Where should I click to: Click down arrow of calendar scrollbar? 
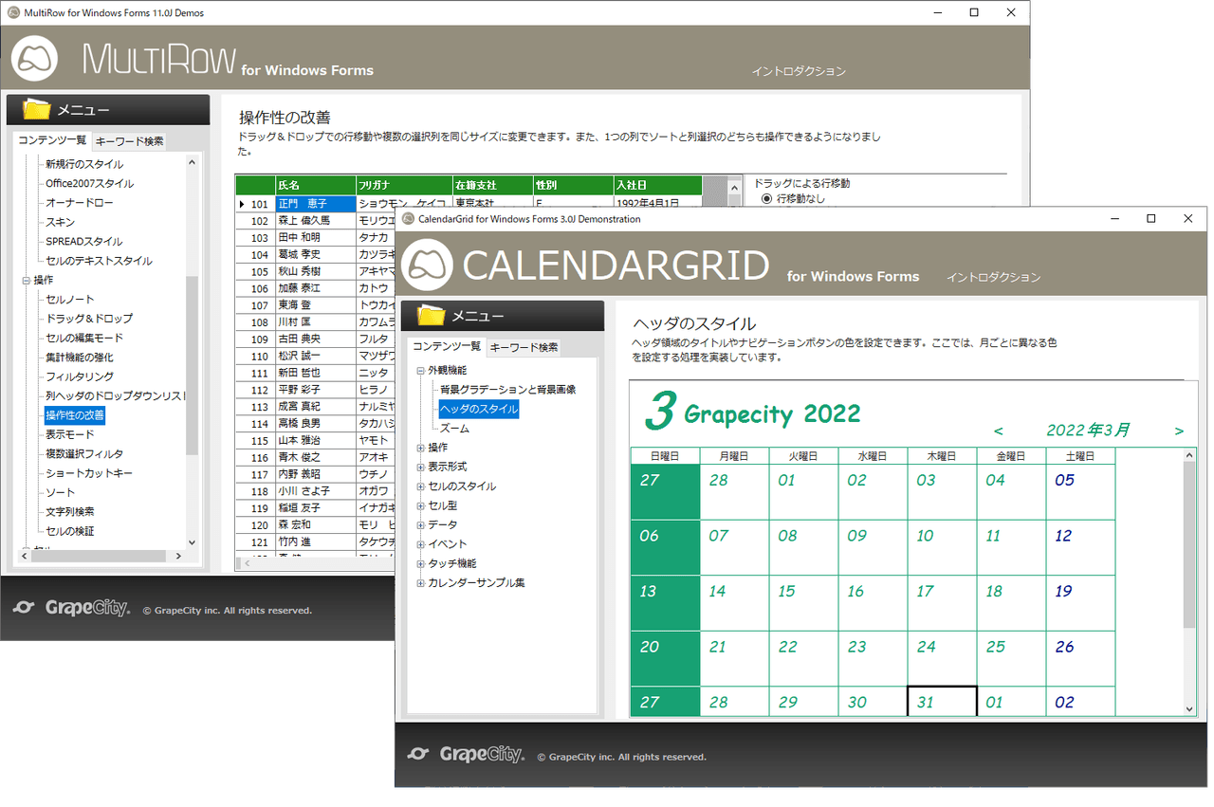click(x=1189, y=708)
